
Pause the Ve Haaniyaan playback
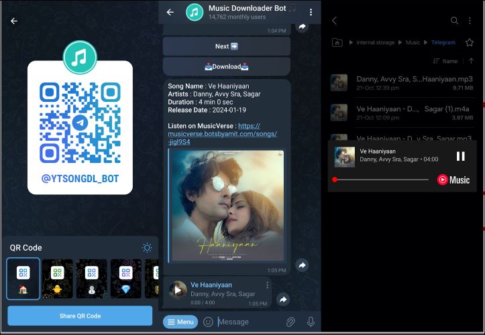pos(461,156)
